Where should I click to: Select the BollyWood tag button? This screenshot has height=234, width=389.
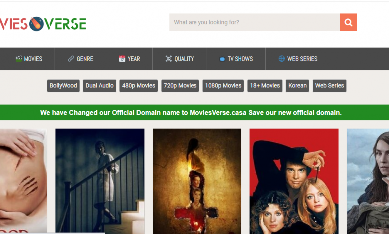63,86
